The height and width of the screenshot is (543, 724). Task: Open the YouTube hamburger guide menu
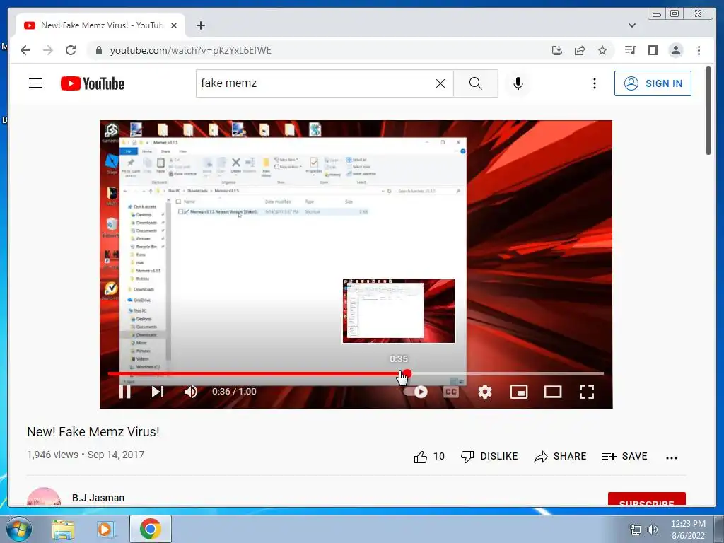click(x=35, y=83)
